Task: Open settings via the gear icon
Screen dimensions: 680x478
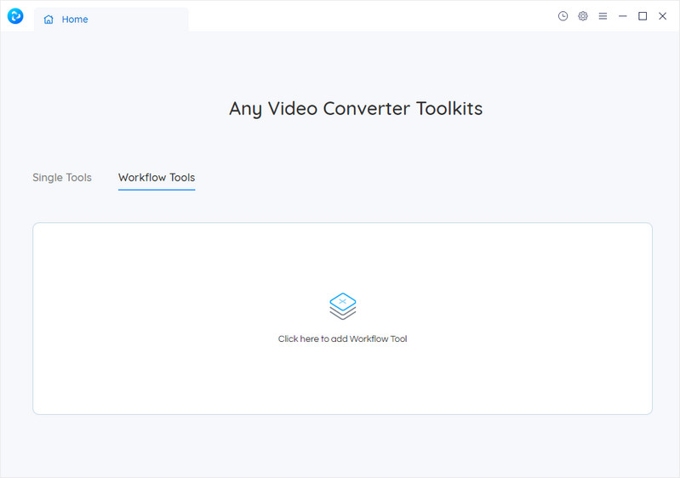Action: [x=583, y=16]
